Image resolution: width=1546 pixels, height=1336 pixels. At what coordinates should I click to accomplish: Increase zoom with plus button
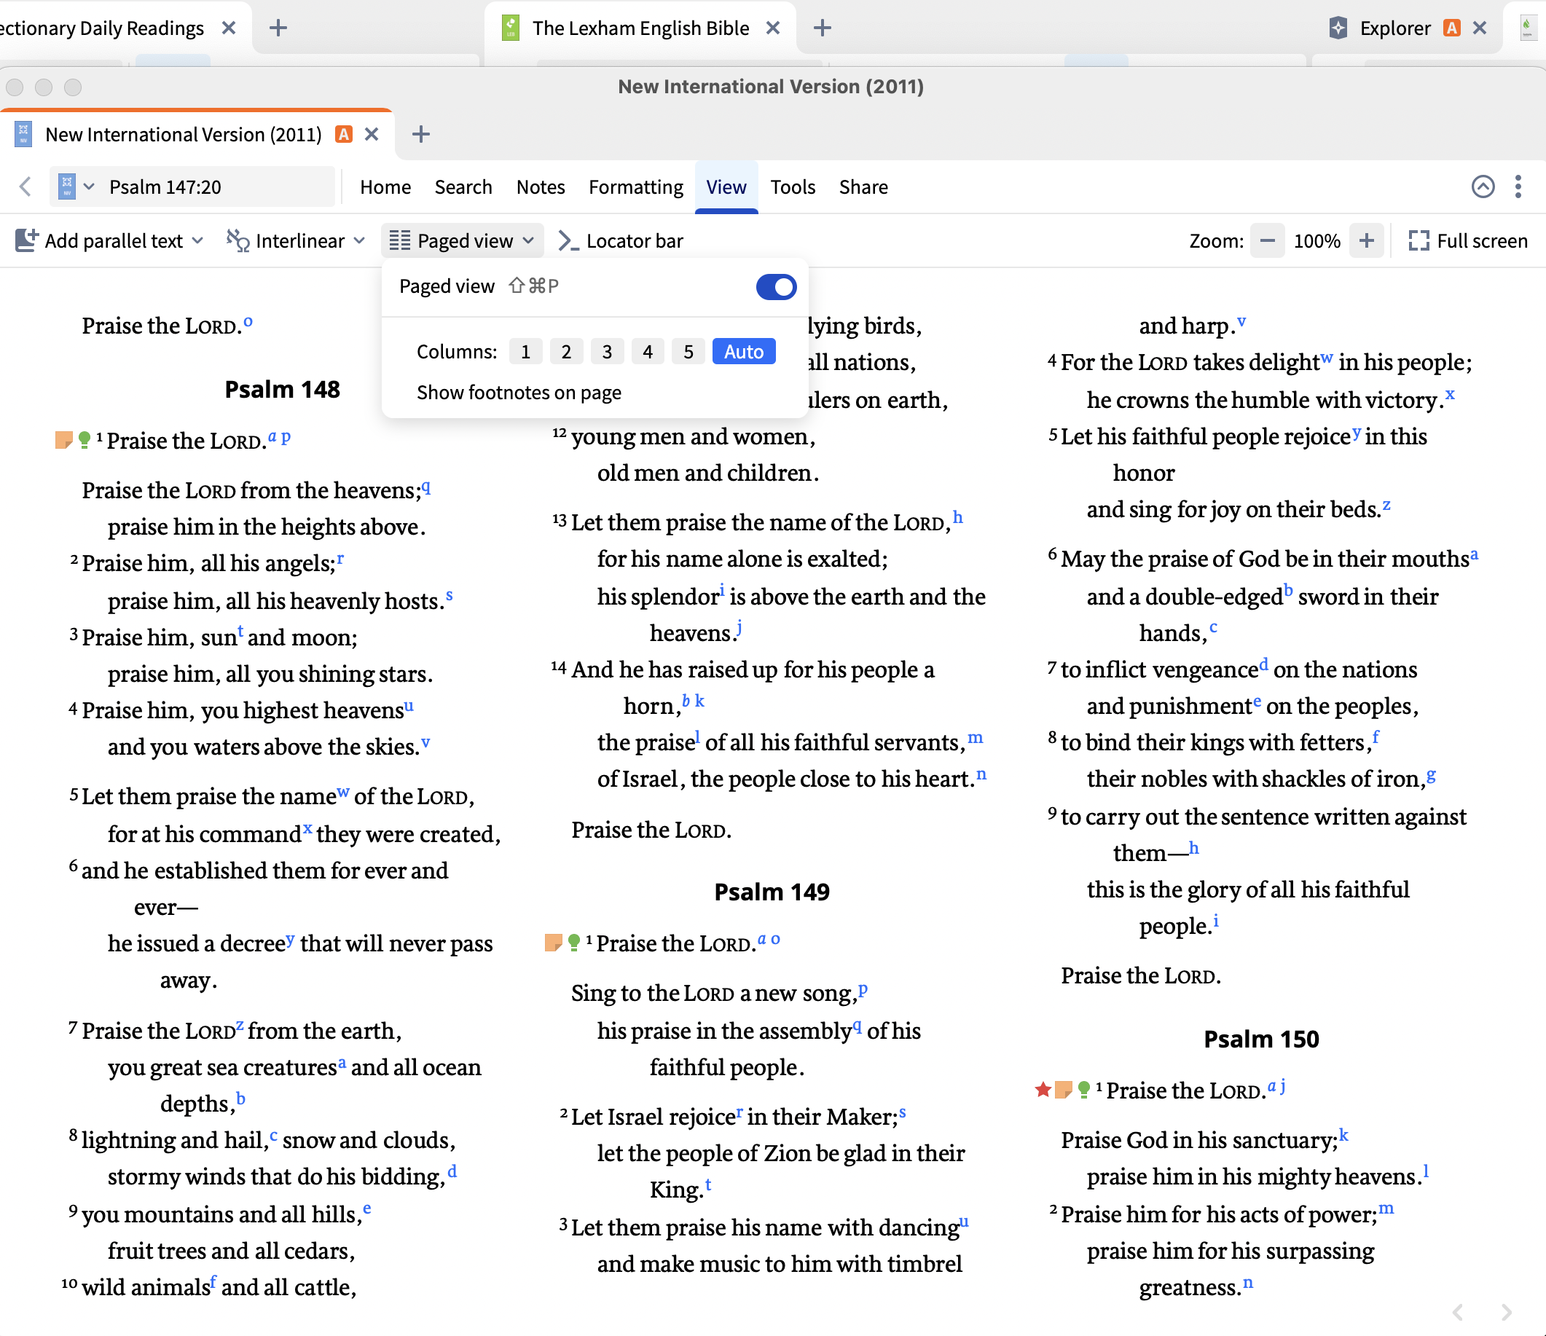click(1366, 241)
